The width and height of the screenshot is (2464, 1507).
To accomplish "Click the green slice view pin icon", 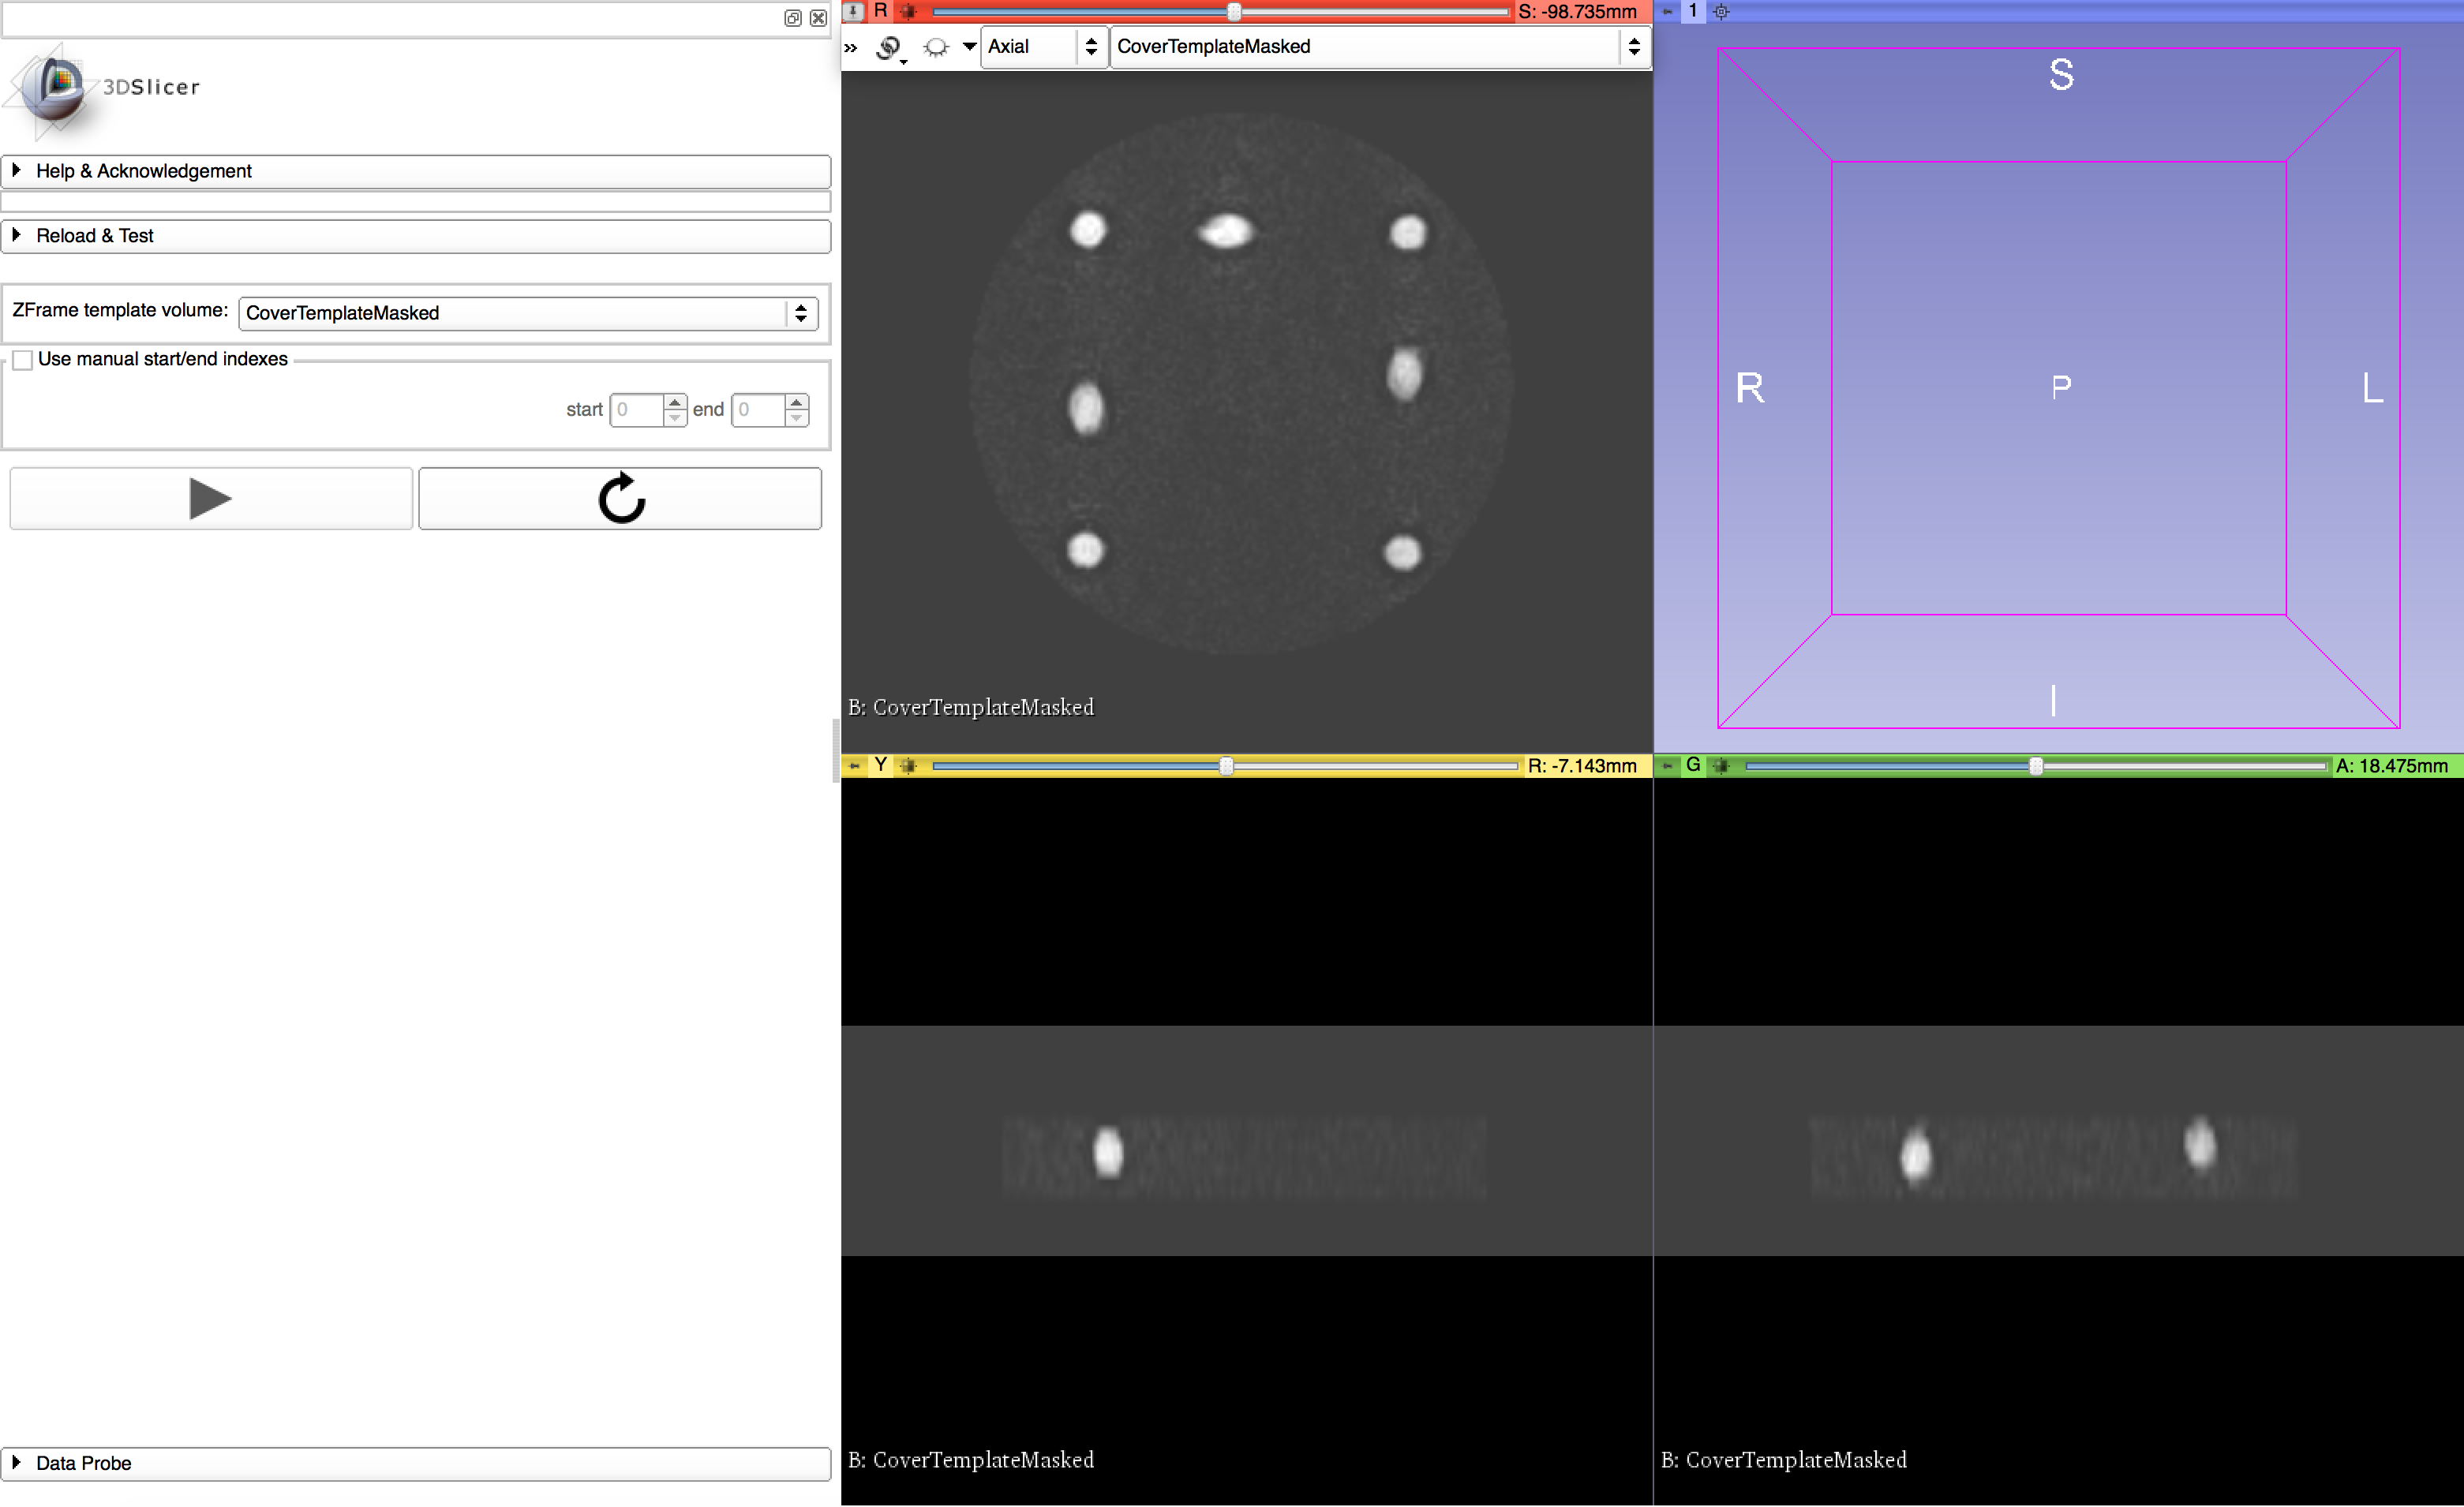I will 1667,766.
